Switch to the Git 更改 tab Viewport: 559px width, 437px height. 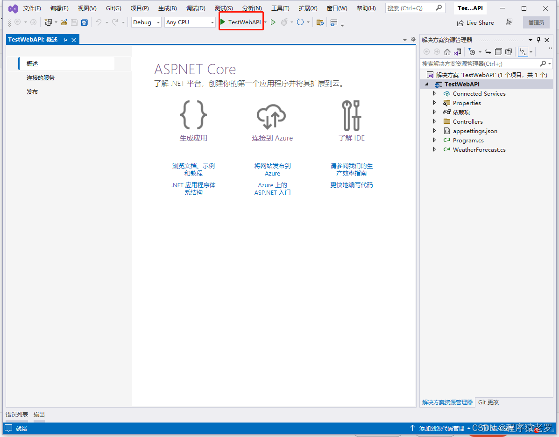click(488, 402)
